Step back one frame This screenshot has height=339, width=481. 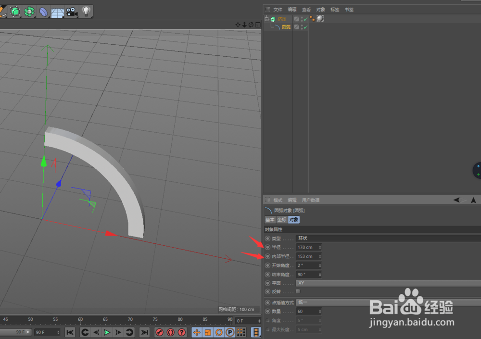[96, 332]
